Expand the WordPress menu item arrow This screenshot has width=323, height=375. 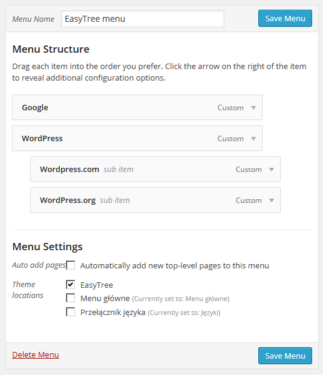[x=253, y=139]
